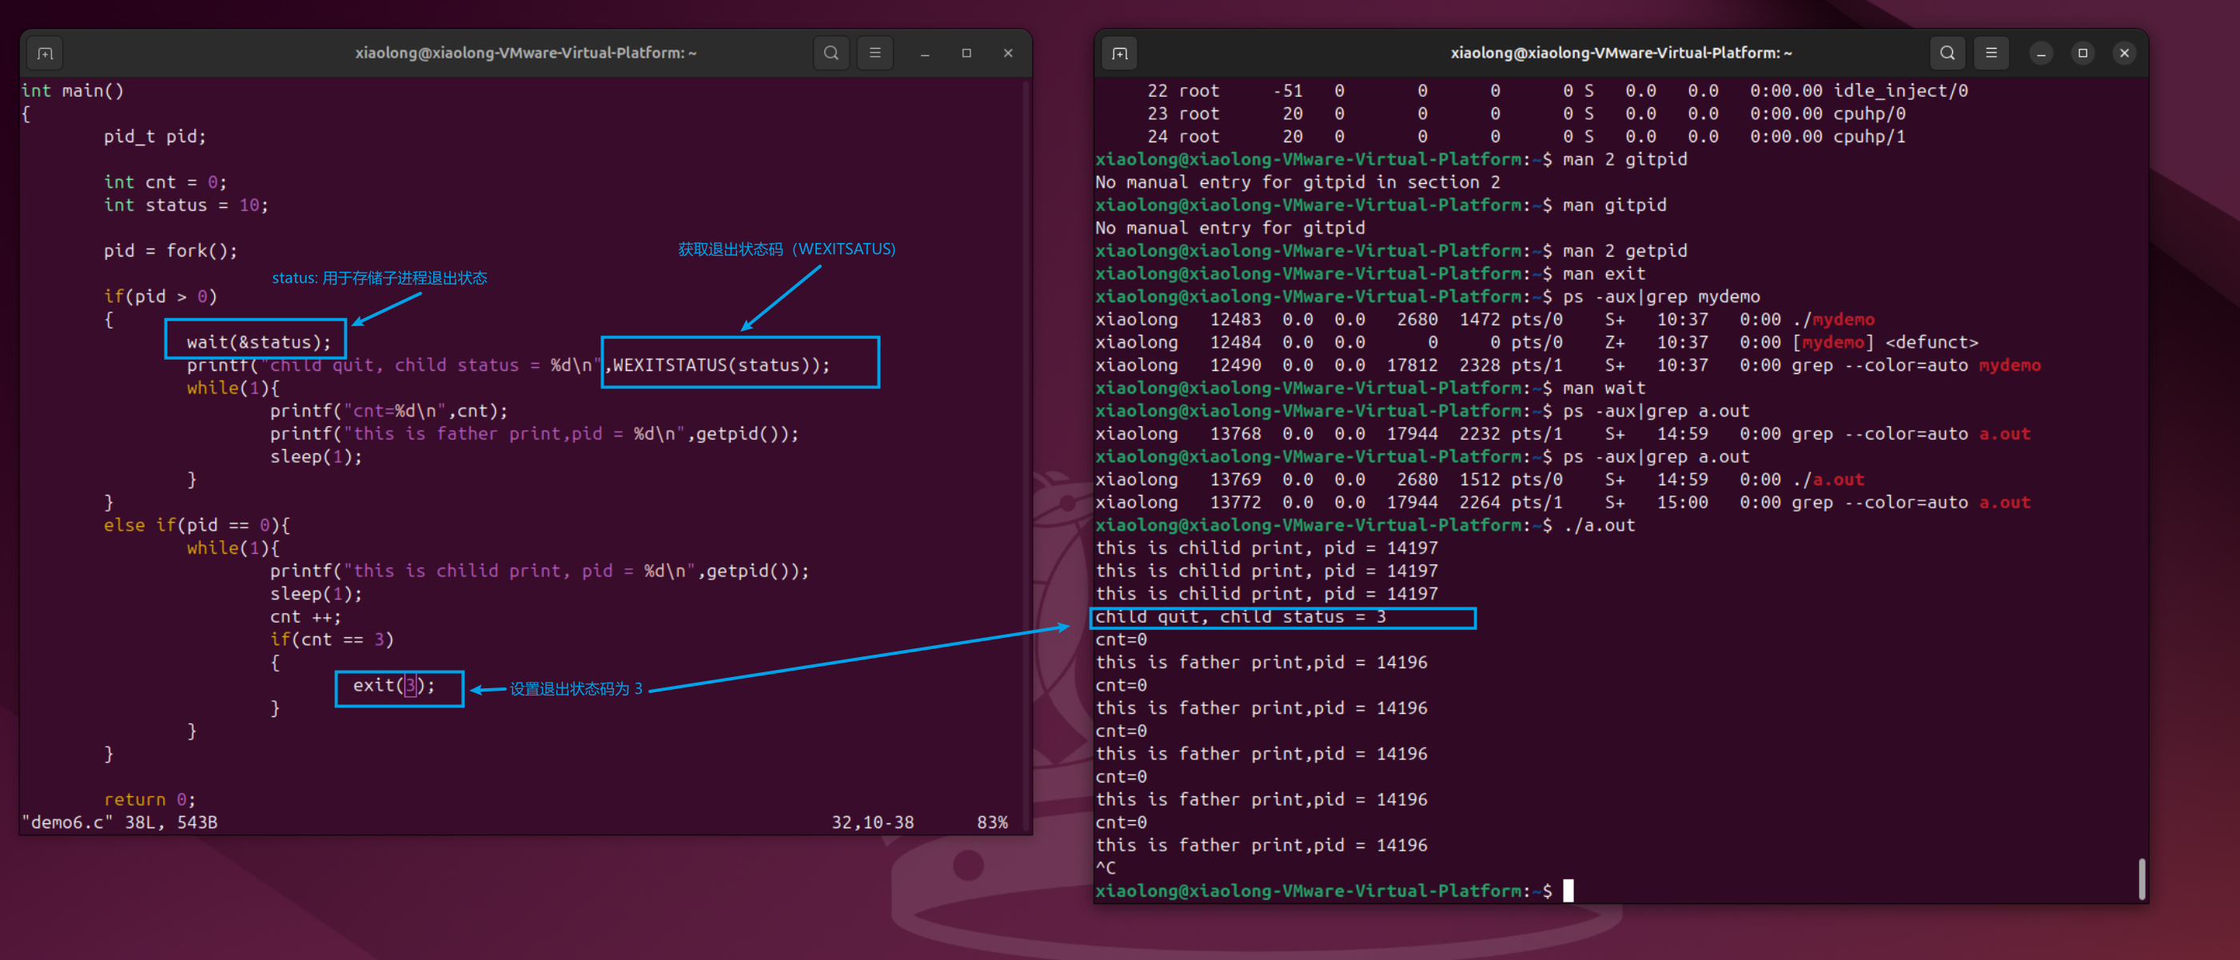The width and height of the screenshot is (2240, 960).
Task: Click the 'int status = 10;' line
Action: click(186, 205)
